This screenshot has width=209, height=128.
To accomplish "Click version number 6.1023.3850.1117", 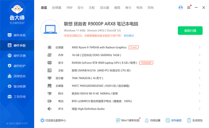I will tap(17, 124).
